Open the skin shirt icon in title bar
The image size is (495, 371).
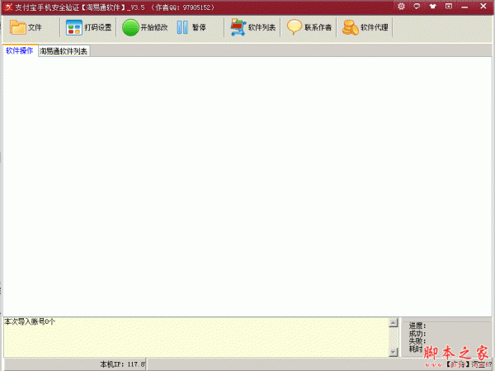[x=433, y=7]
